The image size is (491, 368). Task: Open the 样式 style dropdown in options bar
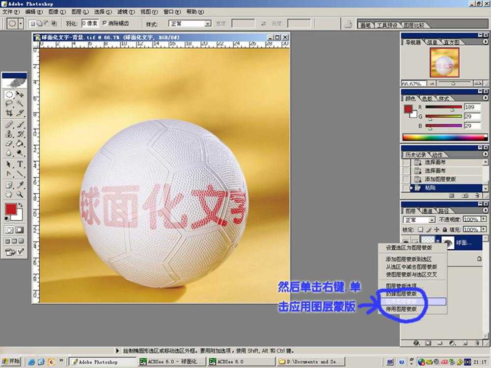coord(208,24)
